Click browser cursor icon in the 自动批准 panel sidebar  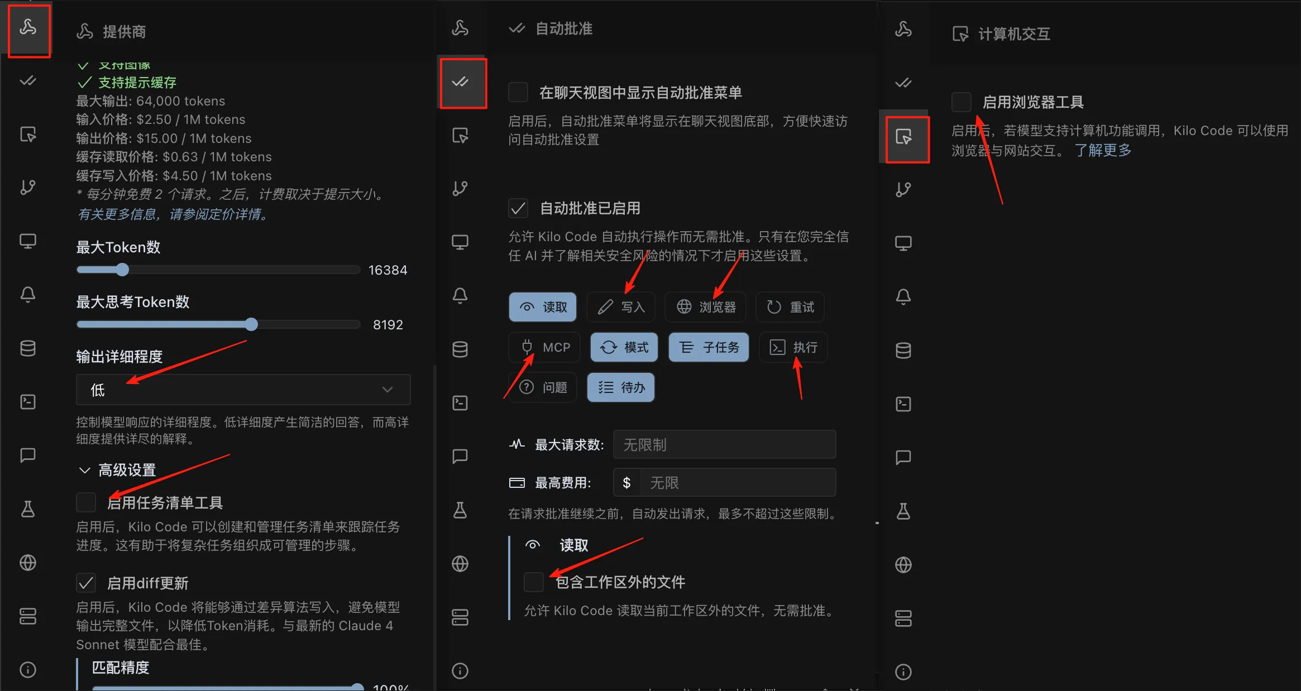[460, 136]
